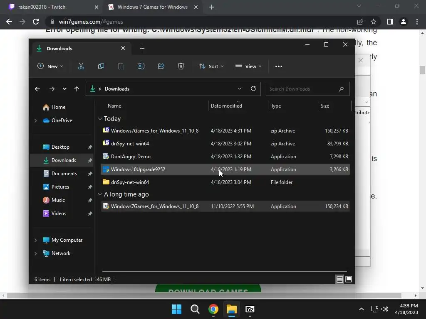The width and height of the screenshot is (426, 319).
Task: Go back in Chrome browser
Action: tap(9, 22)
